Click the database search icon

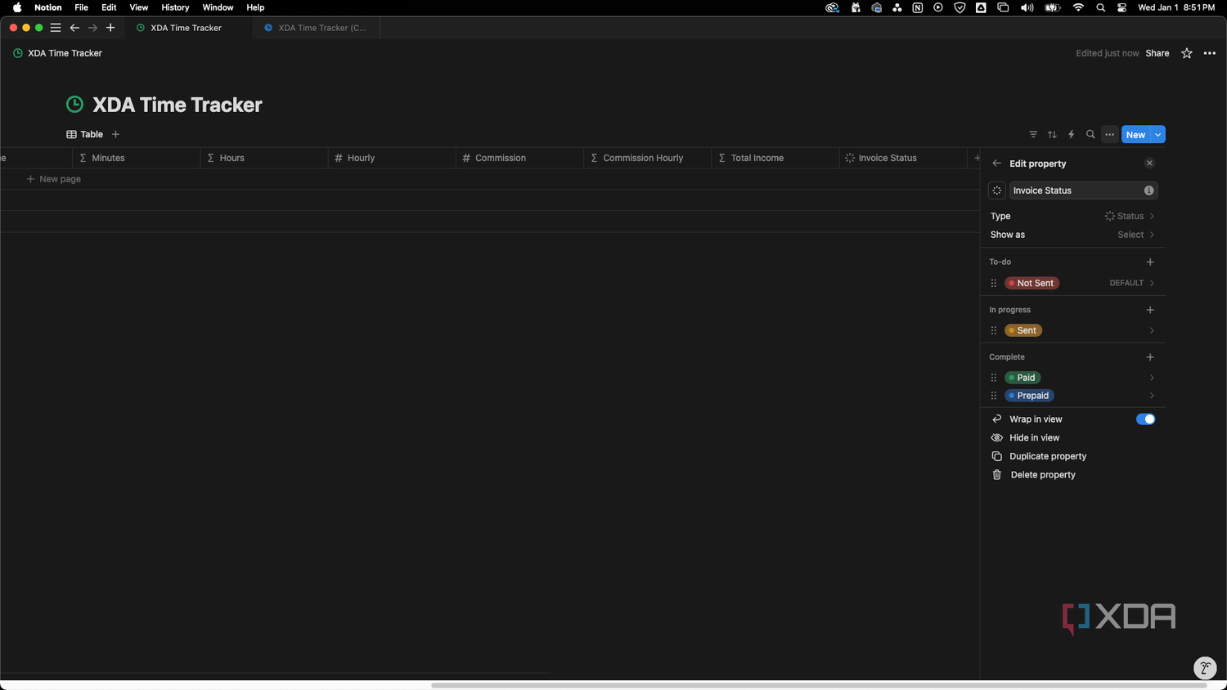click(1090, 134)
